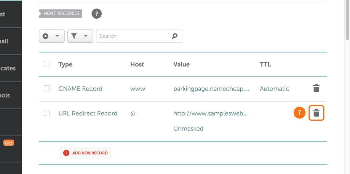Click ADD NEW RECORD button

pyautogui.click(x=85, y=153)
